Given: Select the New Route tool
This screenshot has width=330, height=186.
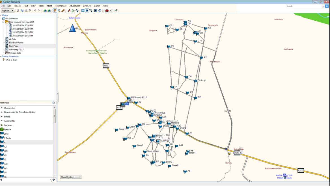Looking at the screenshot, I should [x=73, y=10].
